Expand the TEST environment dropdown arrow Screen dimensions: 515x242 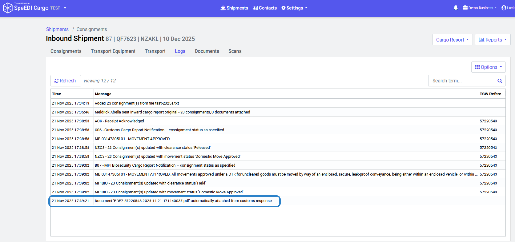(65, 8)
